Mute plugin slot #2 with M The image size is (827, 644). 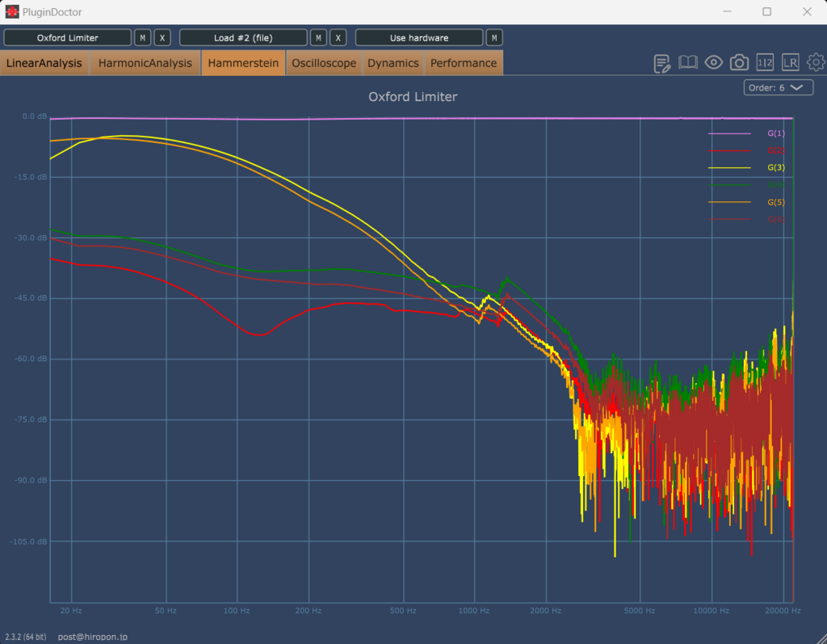click(318, 38)
